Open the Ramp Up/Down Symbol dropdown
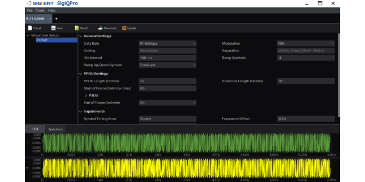The height and width of the screenshot is (182, 365). pos(167,65)
